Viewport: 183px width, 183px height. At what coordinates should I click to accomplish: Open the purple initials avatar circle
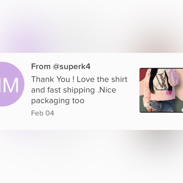(x=12, y=84)
